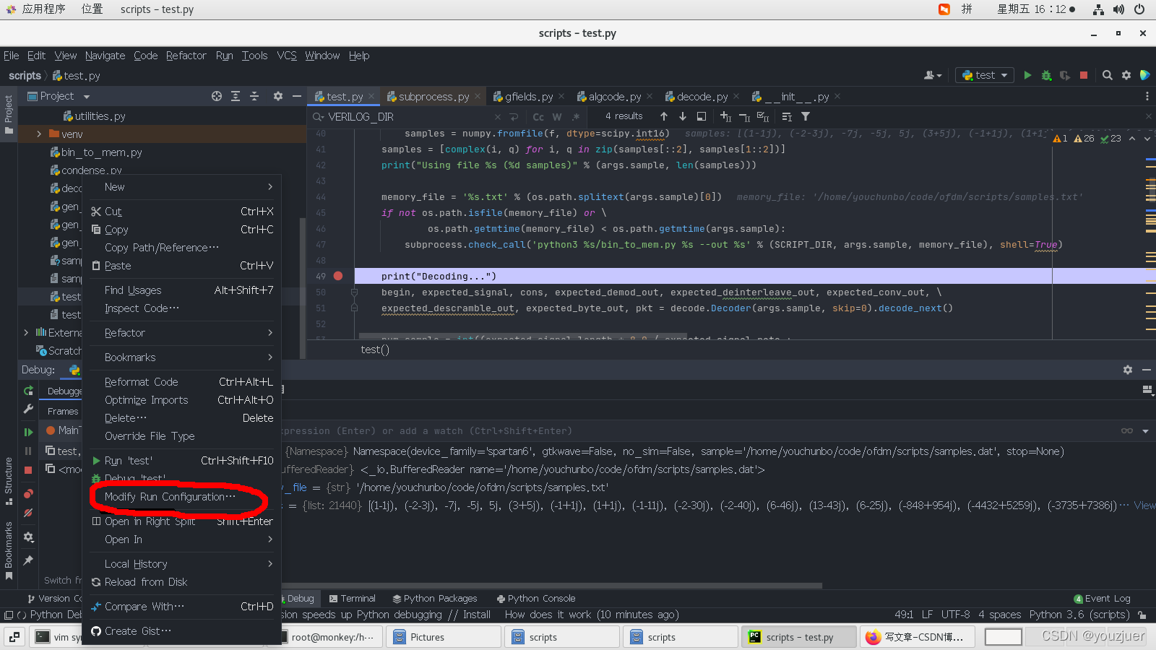Expand the 'Open In' submenu
1156x650 pixels.
click(x=123, y=539)
